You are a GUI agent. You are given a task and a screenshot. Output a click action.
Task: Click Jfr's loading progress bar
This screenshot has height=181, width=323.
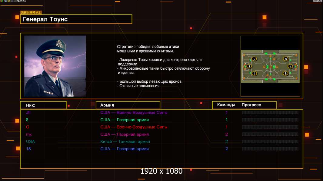(x=270, y=112)
